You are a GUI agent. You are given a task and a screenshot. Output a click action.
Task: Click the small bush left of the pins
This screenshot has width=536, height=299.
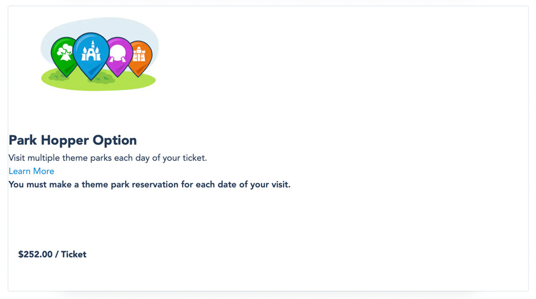click(x=58, y=76)
